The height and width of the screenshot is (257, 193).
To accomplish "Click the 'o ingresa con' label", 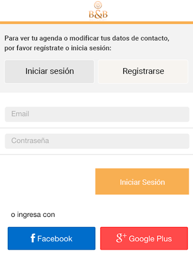I will [x=33, y=214].
